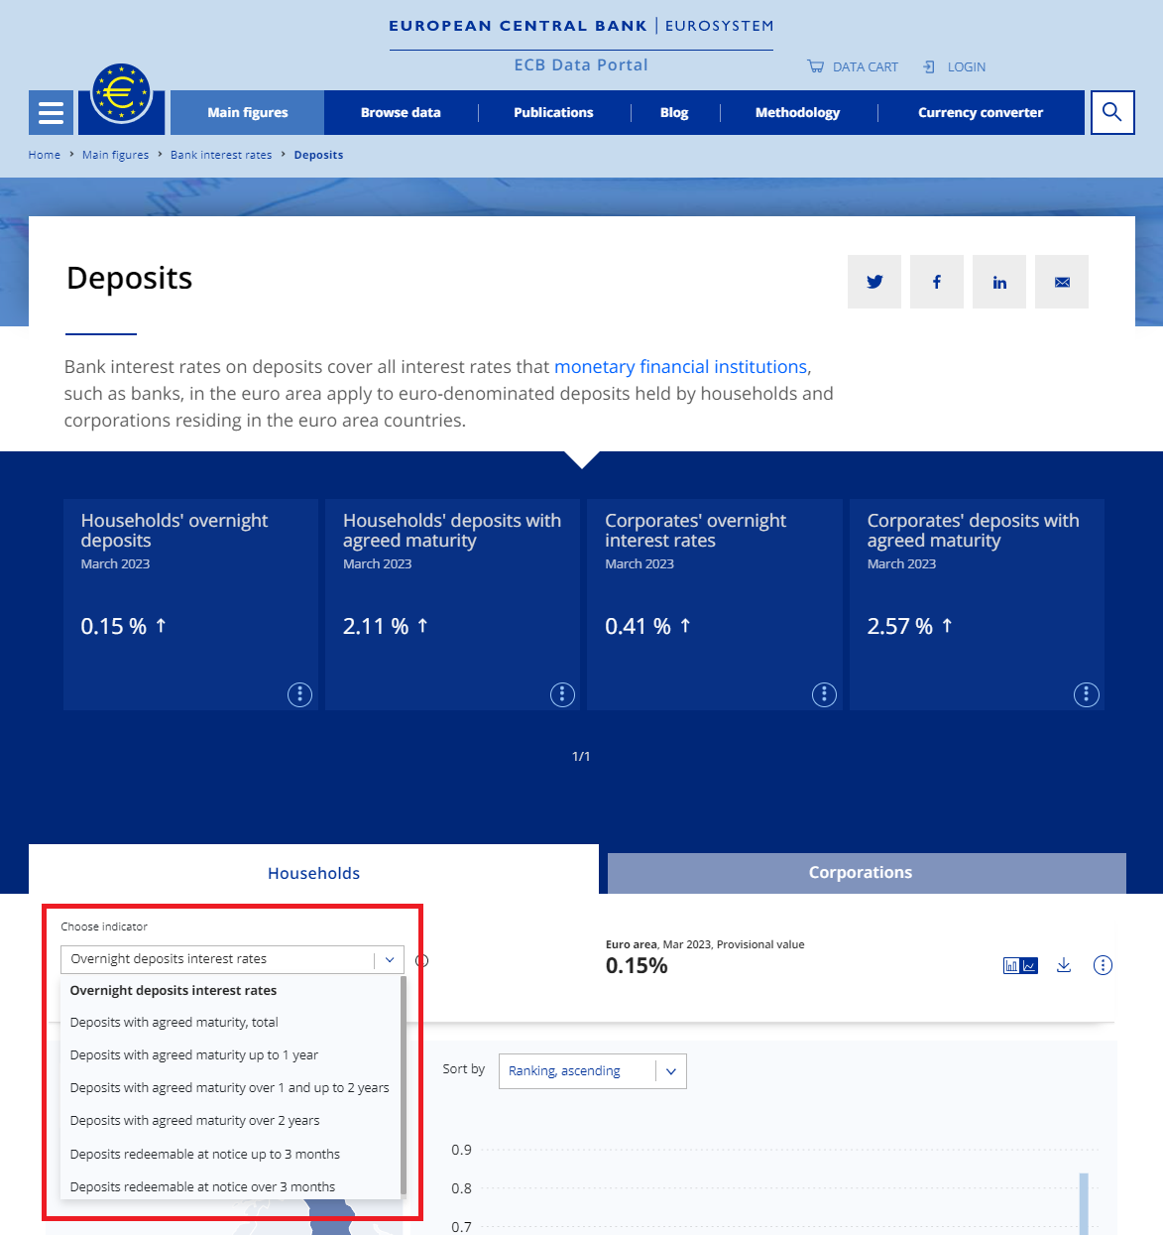Open the Ranking, ascending sort dropdown
This screenshot has width=1163, height=1235.
[x=591, y=1071]
